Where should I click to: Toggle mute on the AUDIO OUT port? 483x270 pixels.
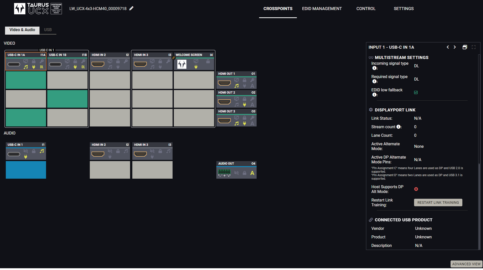[236, 173]
